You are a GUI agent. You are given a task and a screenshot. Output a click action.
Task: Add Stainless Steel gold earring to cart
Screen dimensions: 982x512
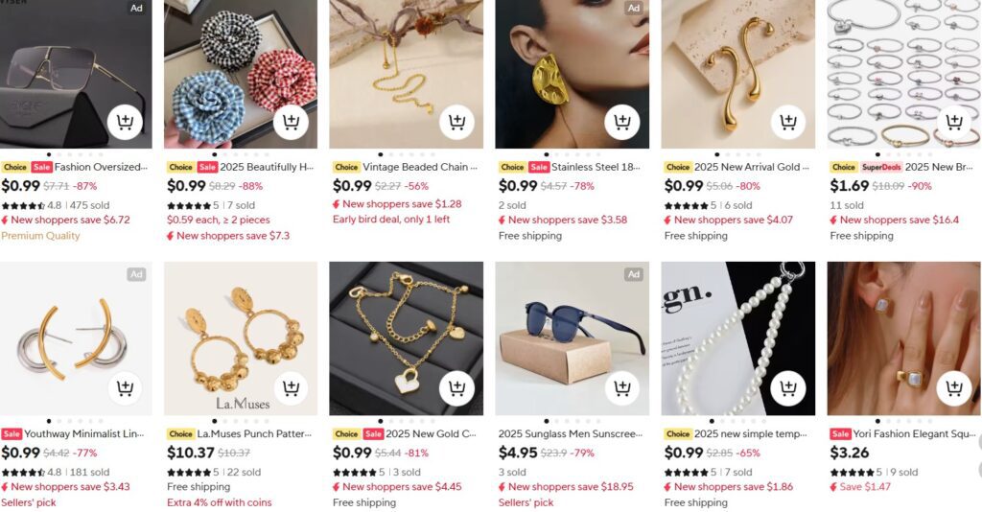pos(621,122)
